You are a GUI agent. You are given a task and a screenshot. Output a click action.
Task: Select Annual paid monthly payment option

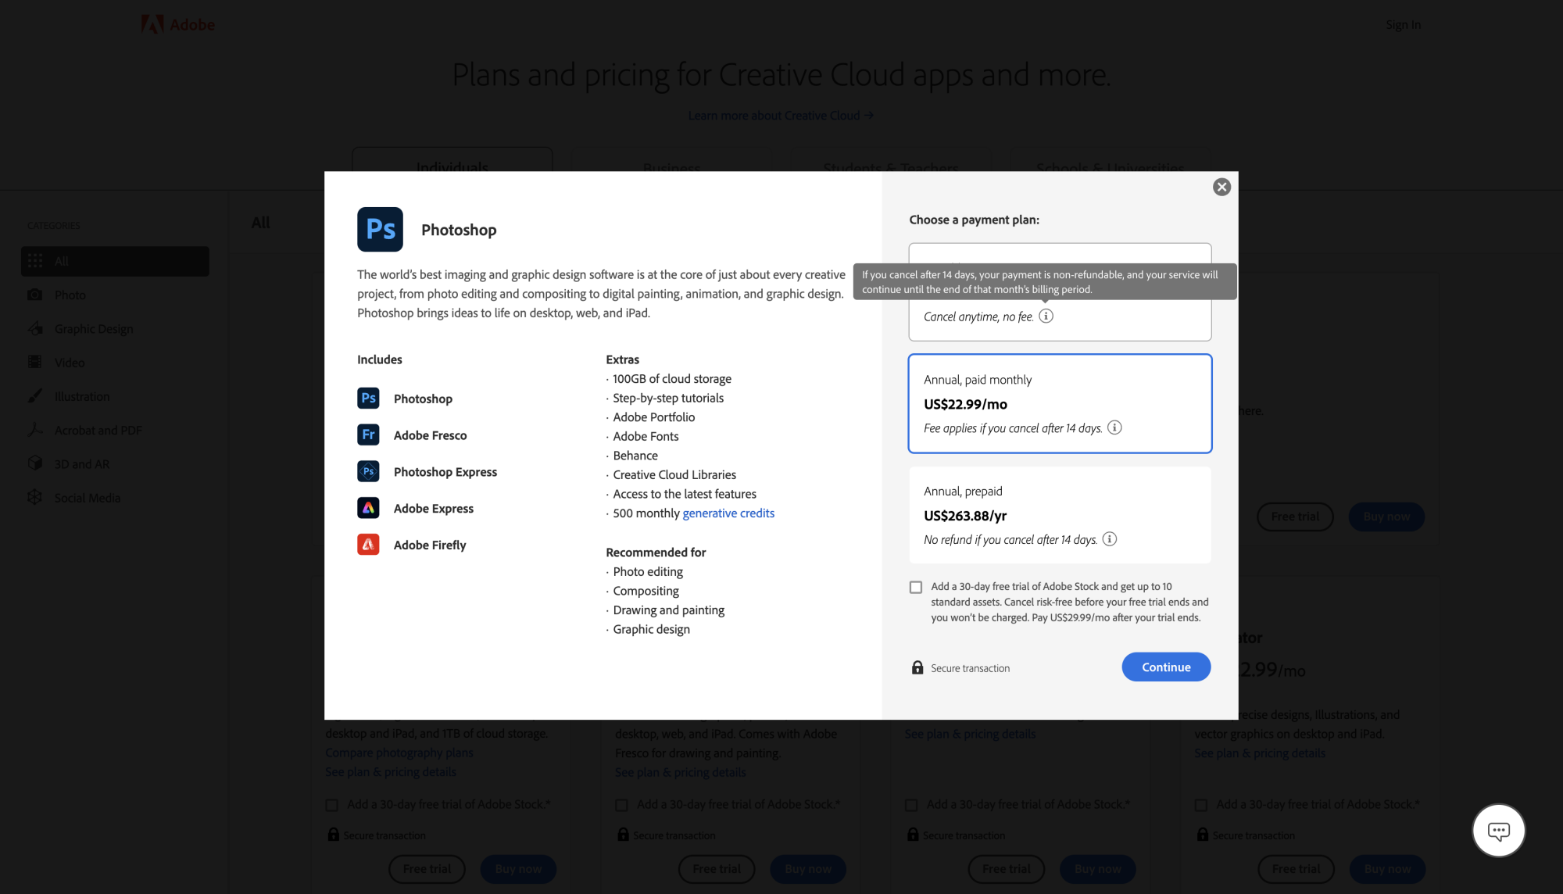tap(1060, 403)
